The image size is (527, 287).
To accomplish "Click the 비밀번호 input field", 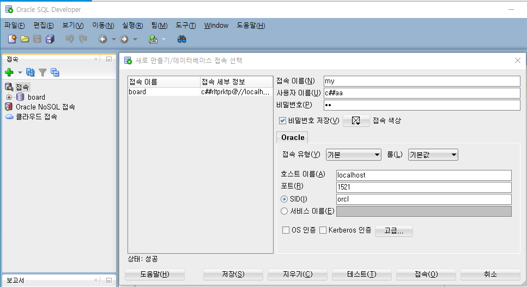I will click(422, 105).
